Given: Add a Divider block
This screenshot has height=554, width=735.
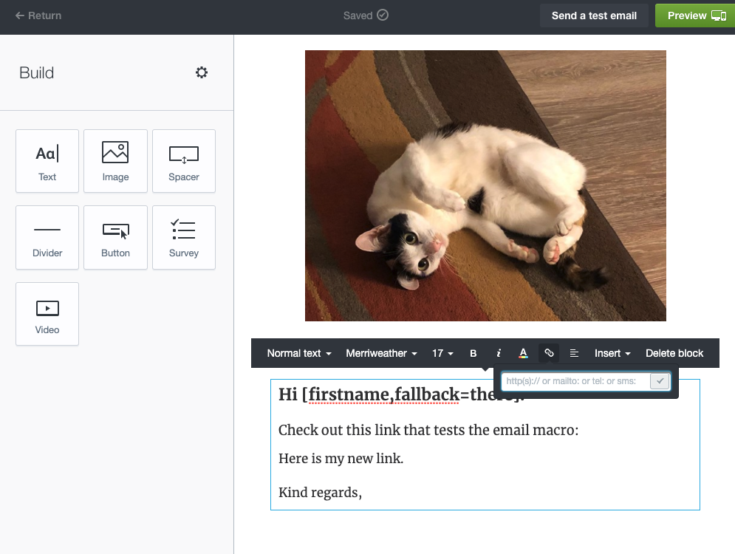Looking at the screenshot, I should [47, 237].
